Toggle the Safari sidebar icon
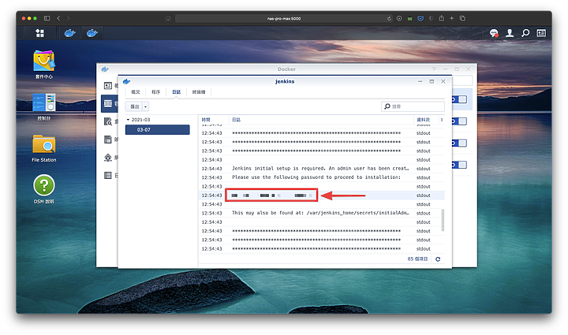568x335 pixels. click(47, 18)
